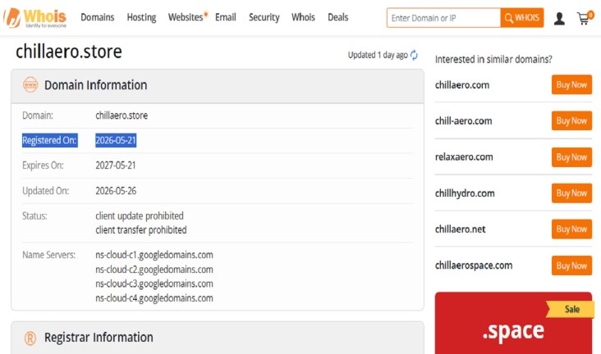Buy Now for chillaero.com
Image resolution: width=601 pixels, height=354 pixels.
pos(571,84)
